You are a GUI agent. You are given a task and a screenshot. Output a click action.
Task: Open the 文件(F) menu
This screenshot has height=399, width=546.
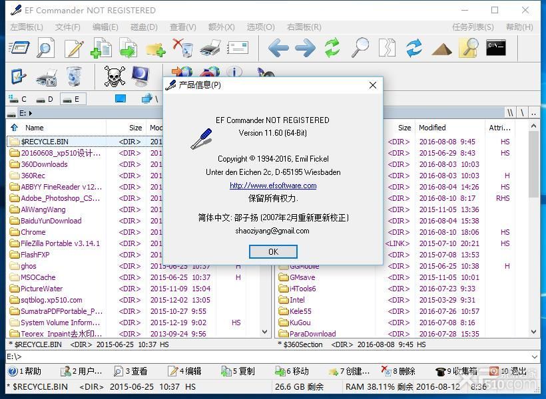67,27
